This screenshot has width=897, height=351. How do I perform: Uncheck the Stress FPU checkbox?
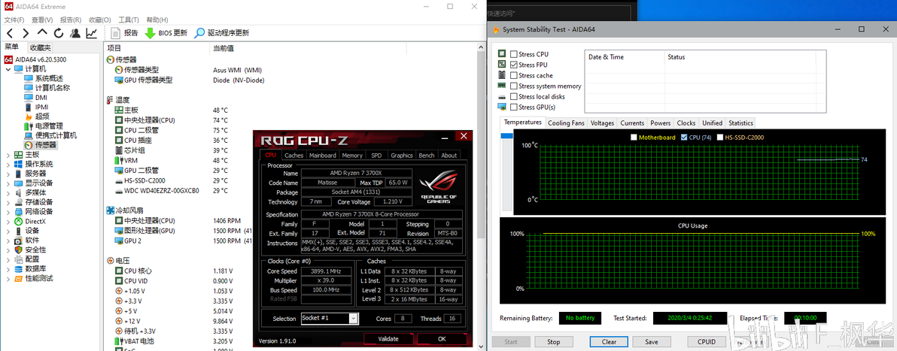coord(514,65)
